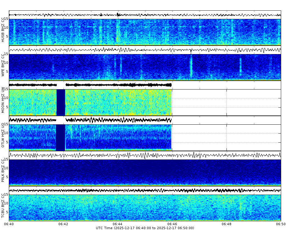
Task: Click the 06:44 time axis label
Action: point(117,224)
